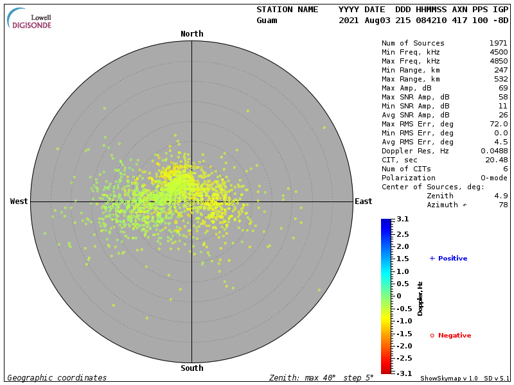Click the 3.1 value atop color scale
514x385 pixels.
pyautogui.click(x=403, y=219)
